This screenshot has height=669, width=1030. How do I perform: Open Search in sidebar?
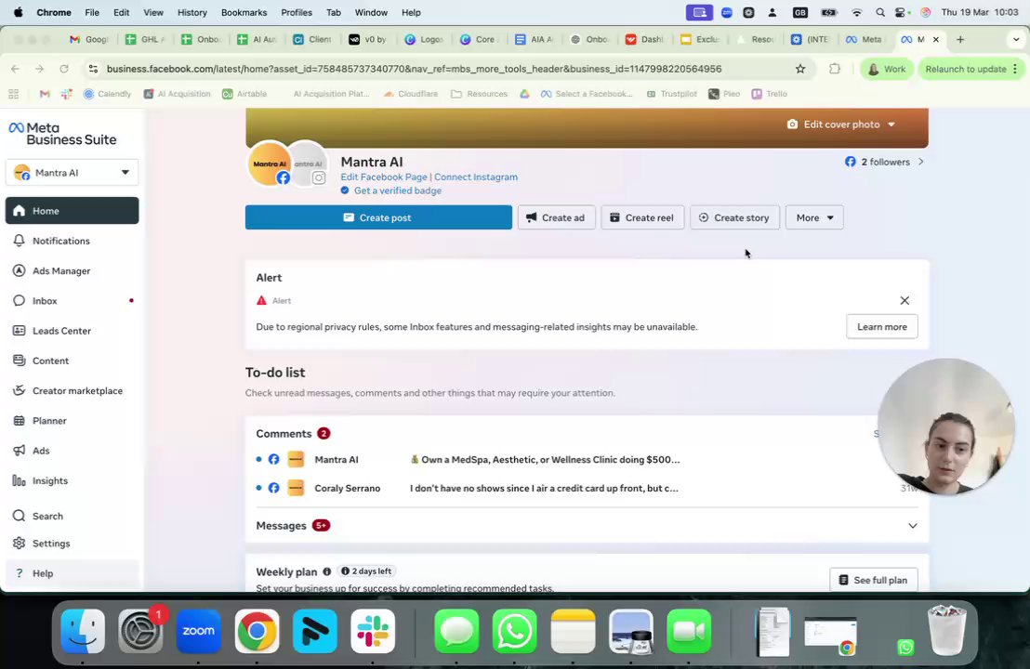[73, 516]
